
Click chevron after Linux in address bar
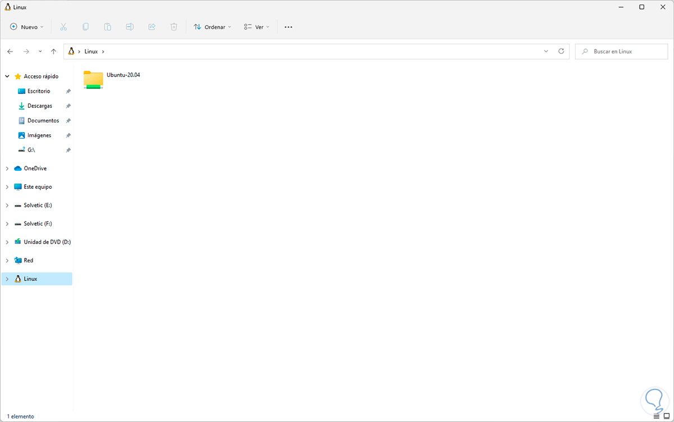(x=103, y=51)
